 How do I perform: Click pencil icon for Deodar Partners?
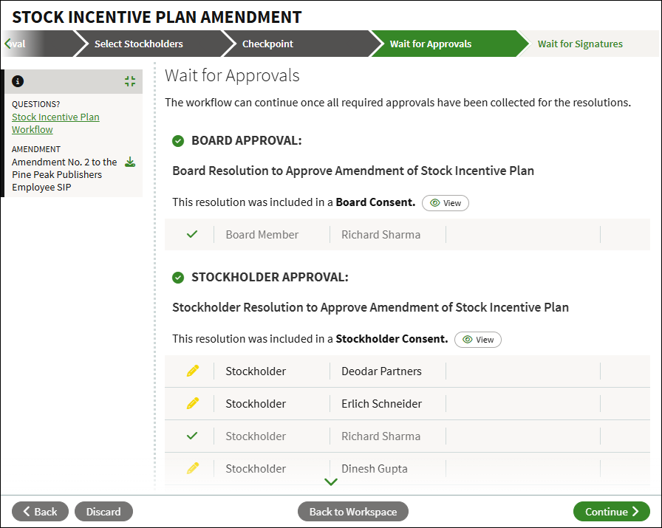click(x=193, y=371)
